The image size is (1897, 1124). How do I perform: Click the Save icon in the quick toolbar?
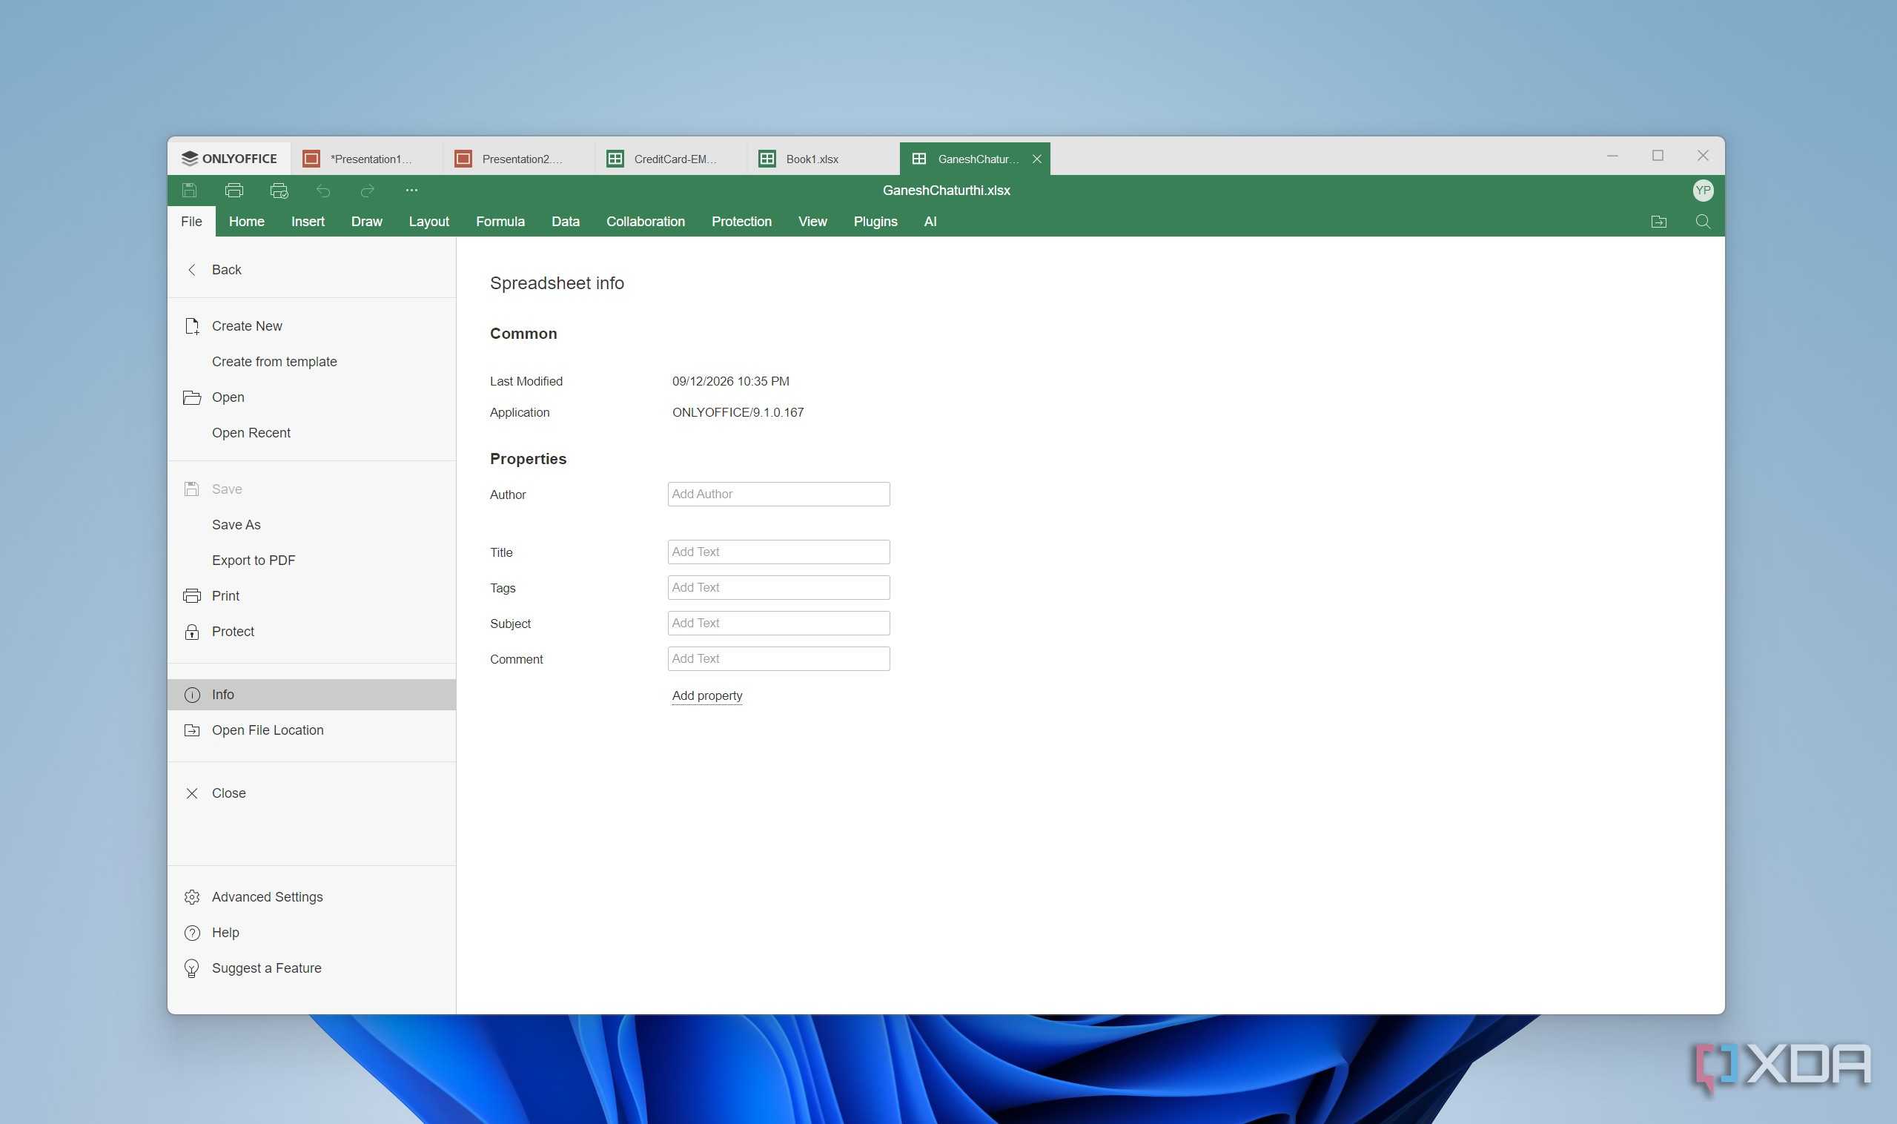[189, 191]
